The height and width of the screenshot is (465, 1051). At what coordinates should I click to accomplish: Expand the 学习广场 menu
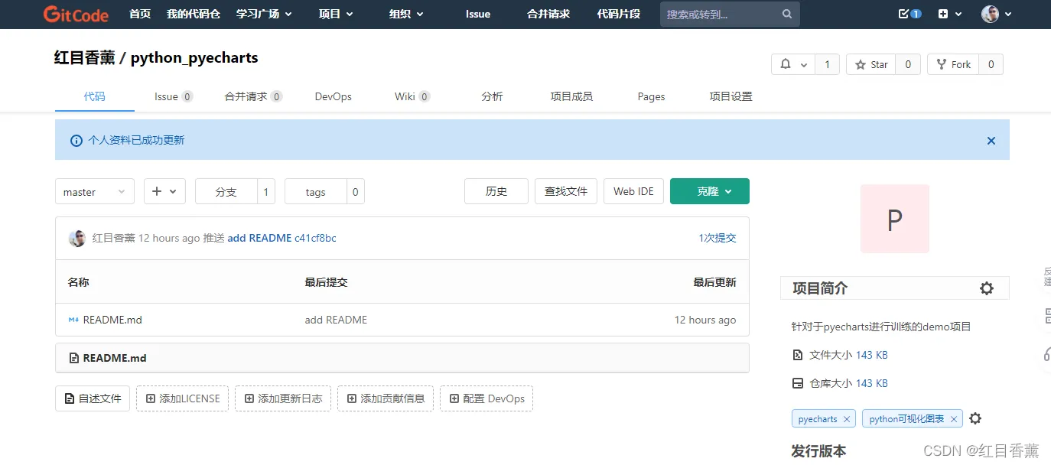pos(264,14)
